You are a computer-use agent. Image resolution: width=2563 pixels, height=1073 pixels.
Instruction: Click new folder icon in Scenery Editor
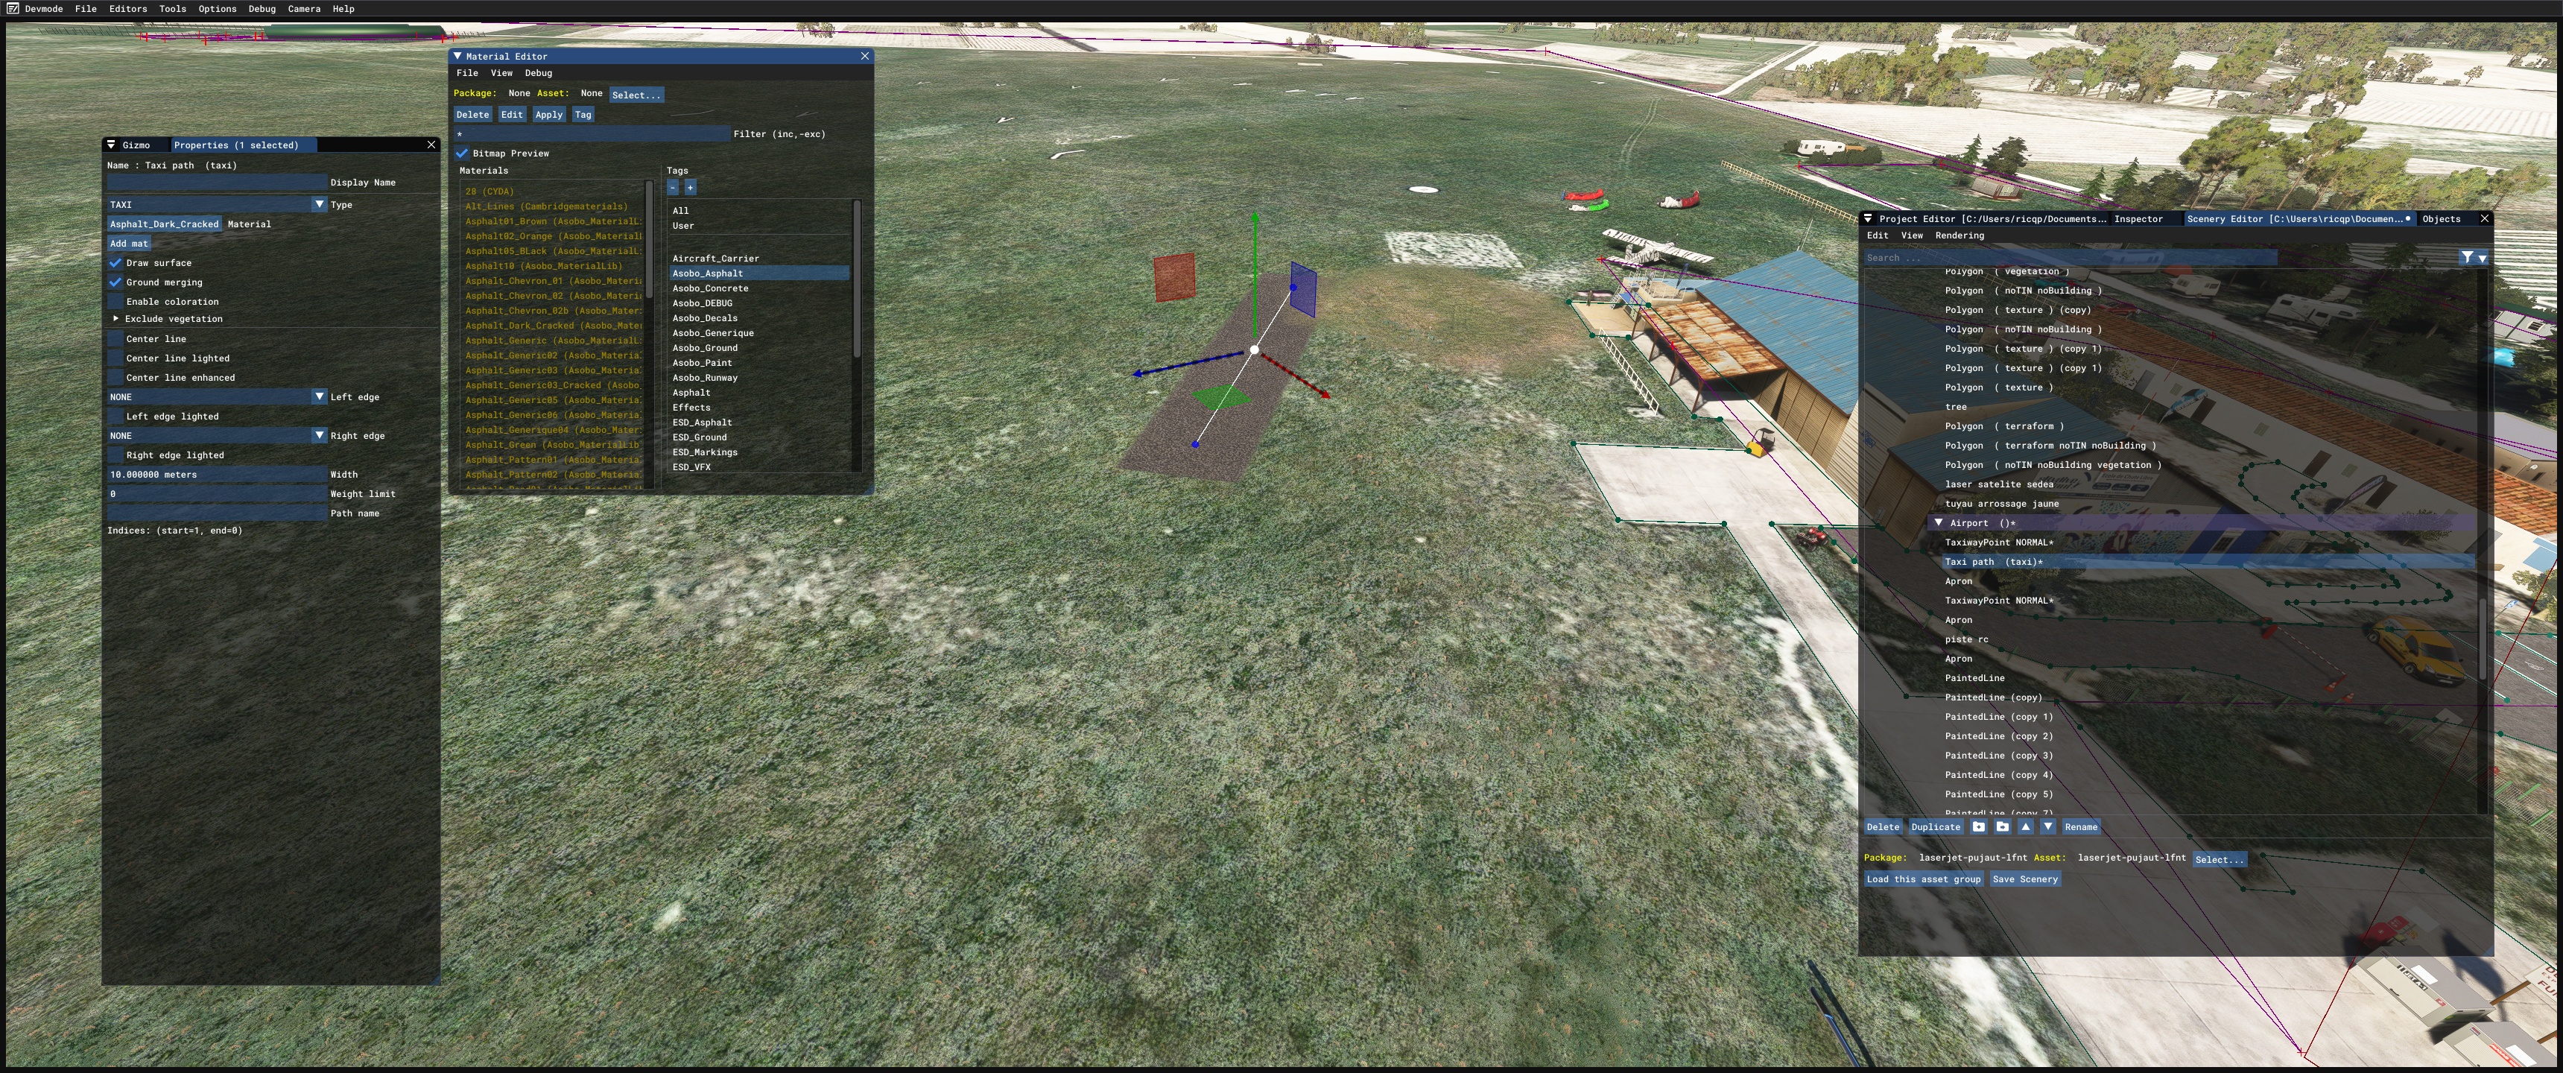[x=1979, y=827]
